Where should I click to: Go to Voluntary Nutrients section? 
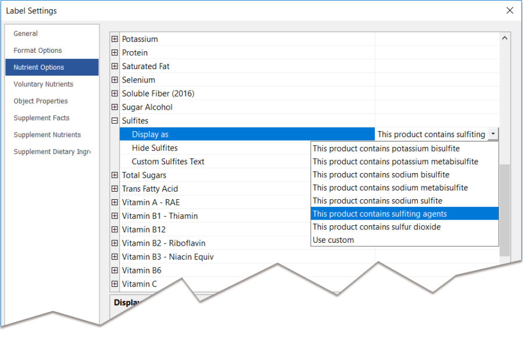pos(44,84)
